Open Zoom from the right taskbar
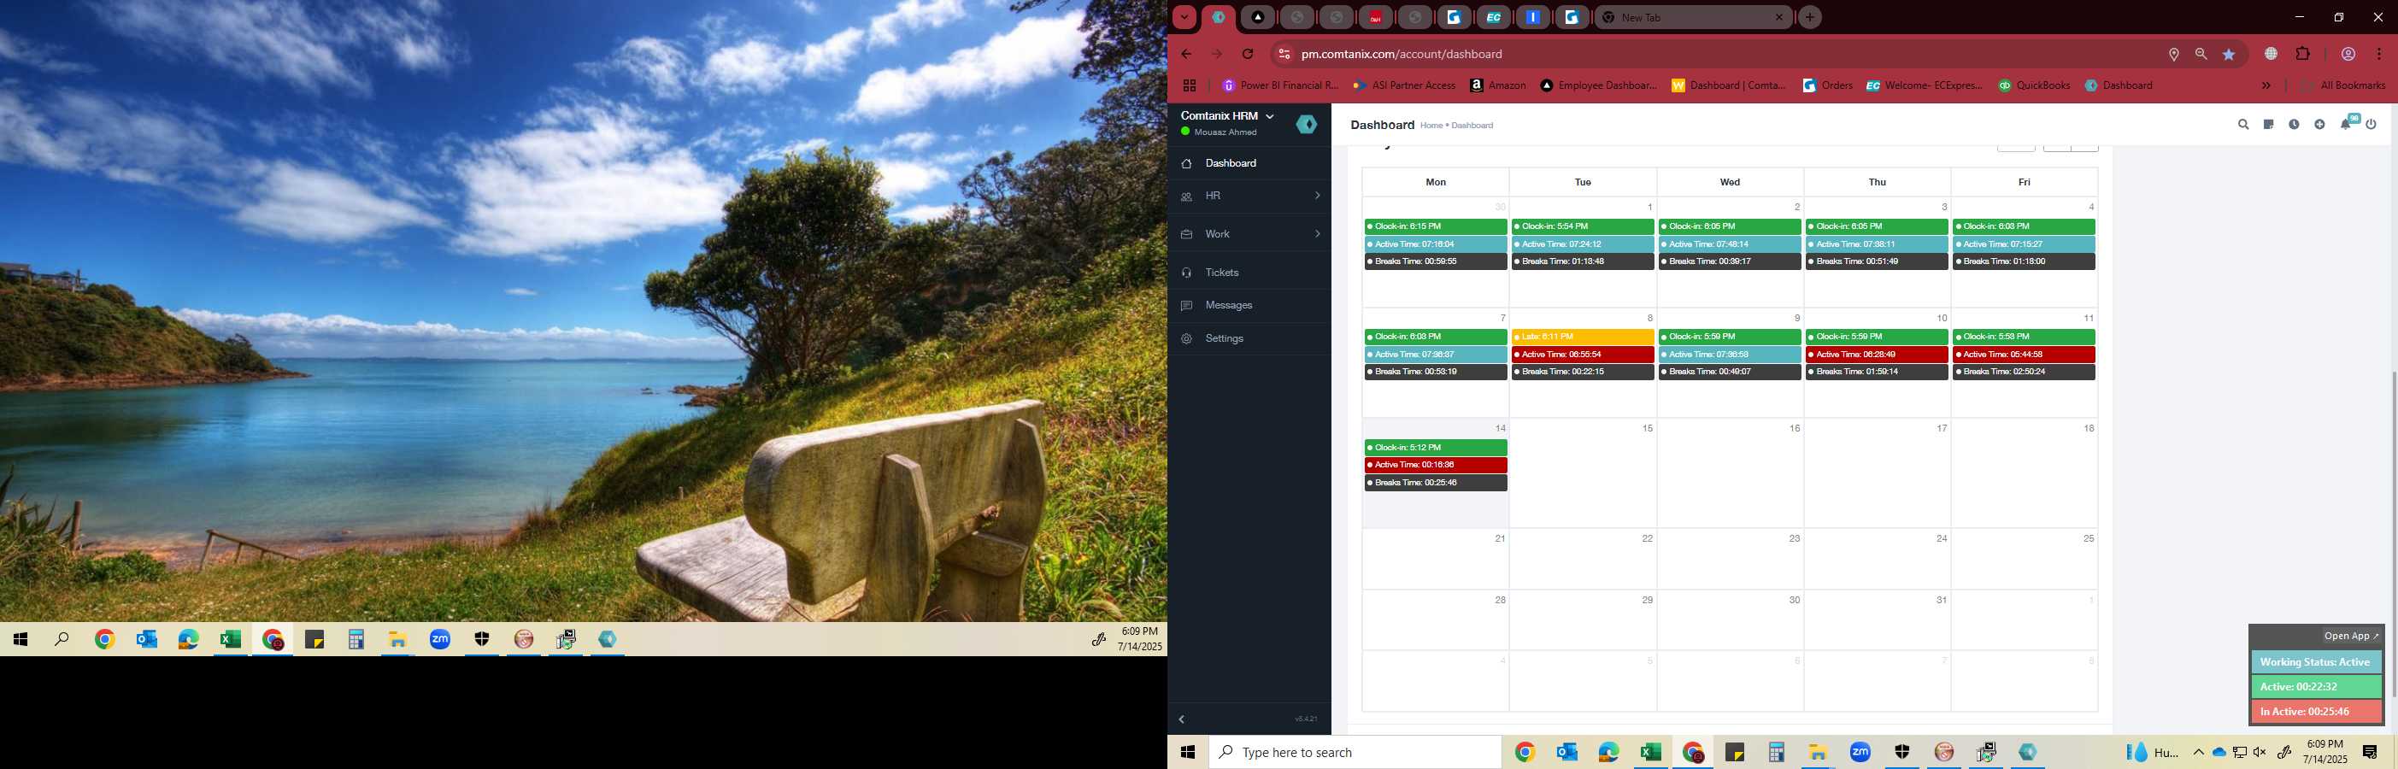The width and height of the screenshot is (2398, 769). click(x=1860, y=752)
